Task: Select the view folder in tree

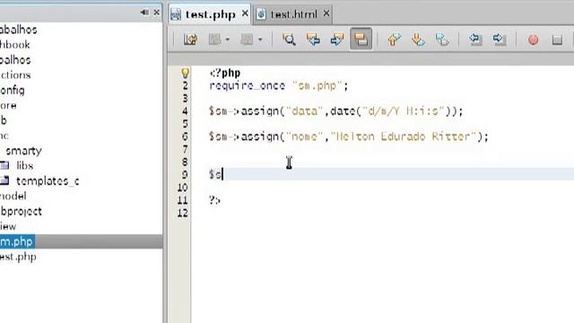Action: [8, 226]
